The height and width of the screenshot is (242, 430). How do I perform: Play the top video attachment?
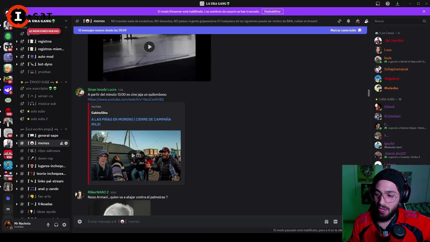(x=149, y=47)
